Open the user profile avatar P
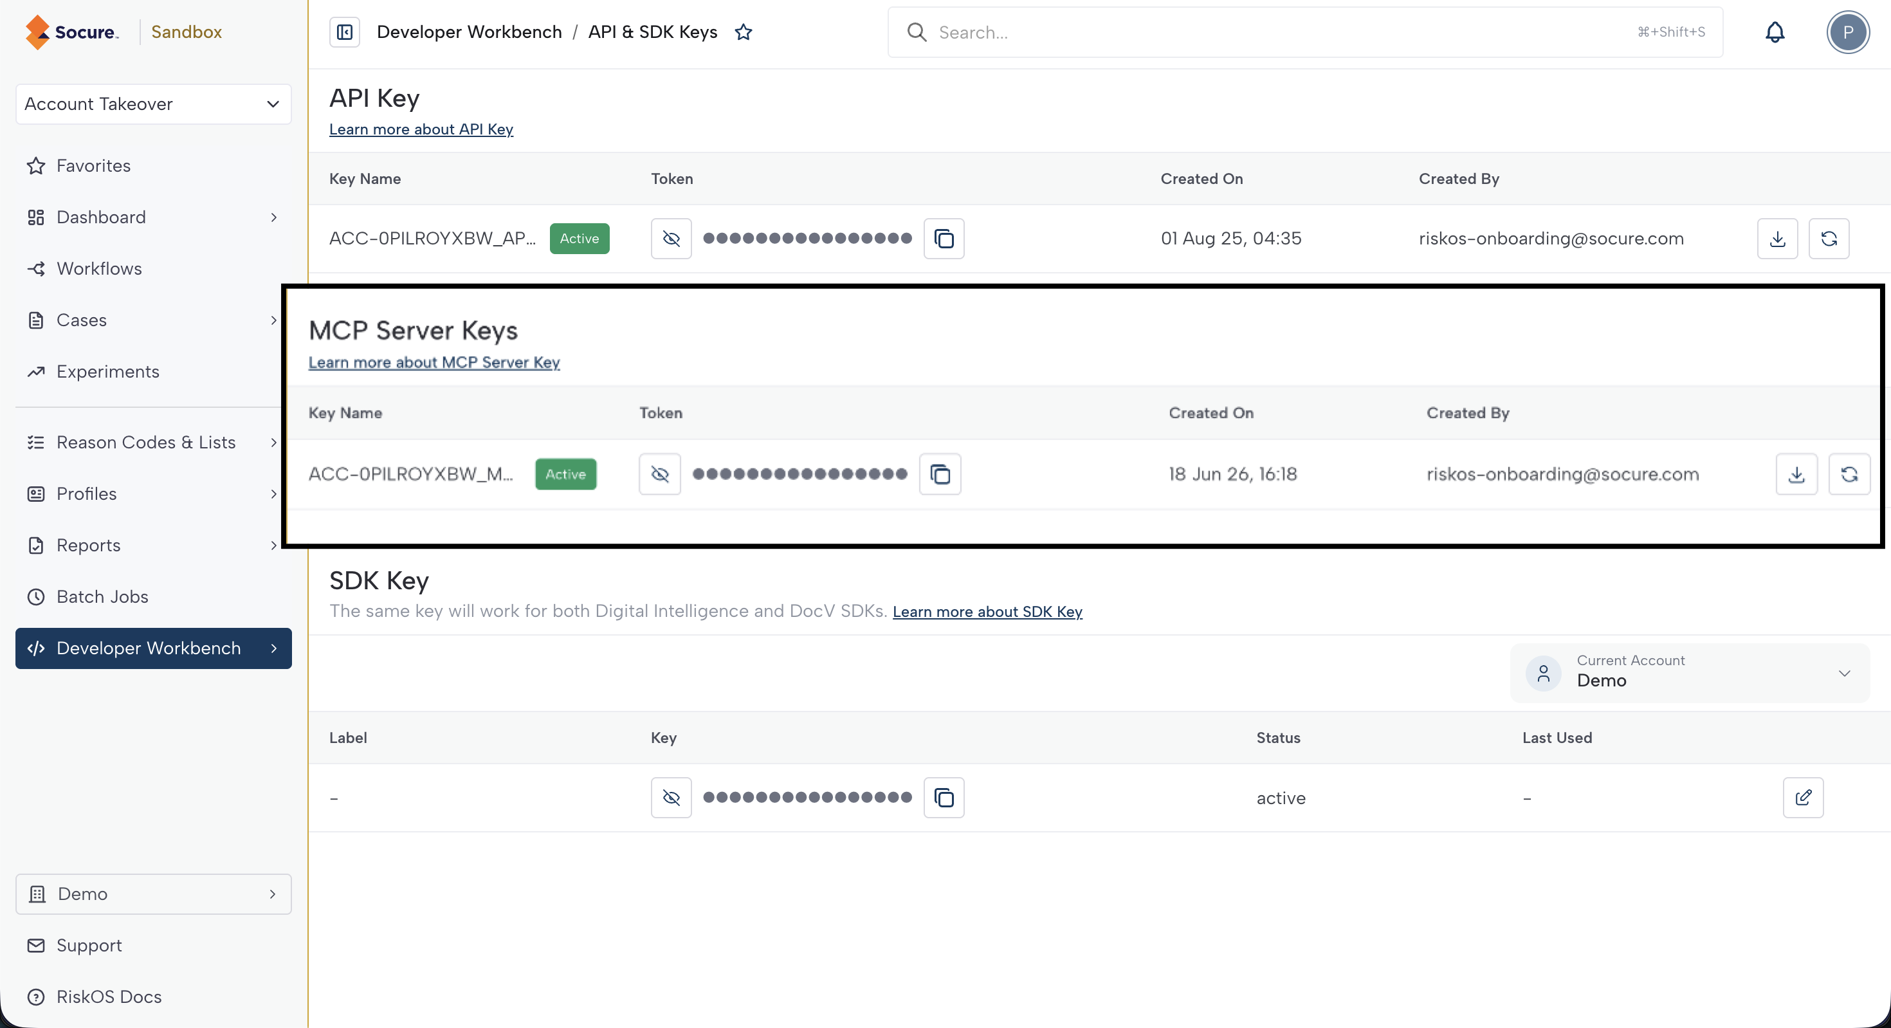The image size is (1891, 1028). point(1848,32)
